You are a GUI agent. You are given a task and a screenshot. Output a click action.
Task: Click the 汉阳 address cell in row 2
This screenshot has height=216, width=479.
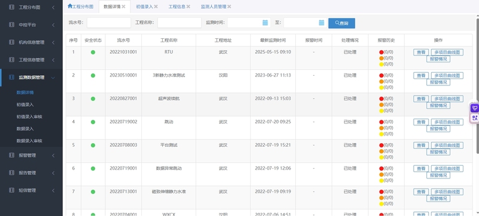[223, 75]
